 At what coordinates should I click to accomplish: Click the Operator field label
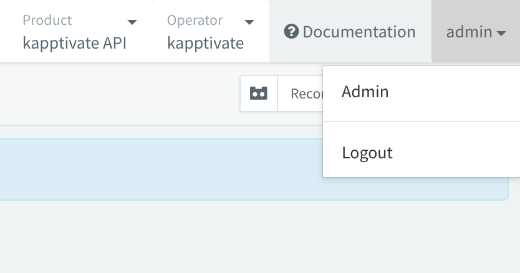195,20
